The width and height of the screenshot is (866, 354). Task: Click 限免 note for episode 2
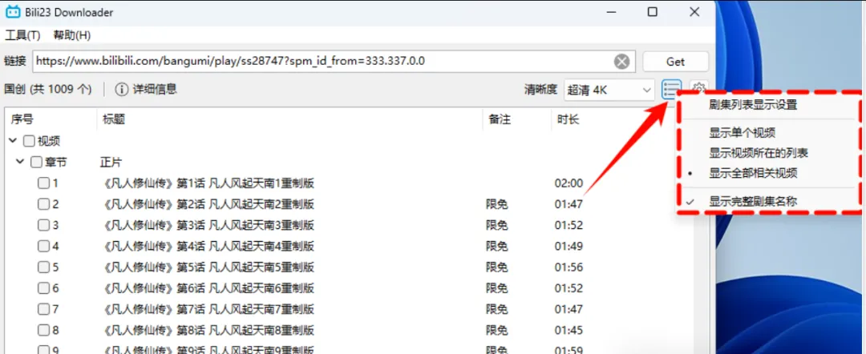[496, 204]
